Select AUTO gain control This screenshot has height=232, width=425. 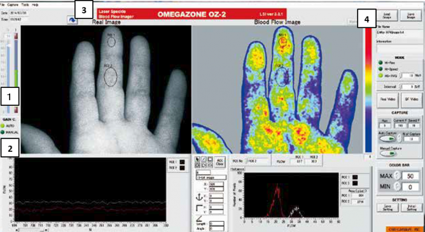pos(3,126)
